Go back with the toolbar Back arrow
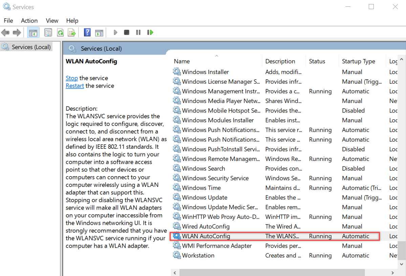The height and width of the screenshot is (276, 406). (5, 33)
